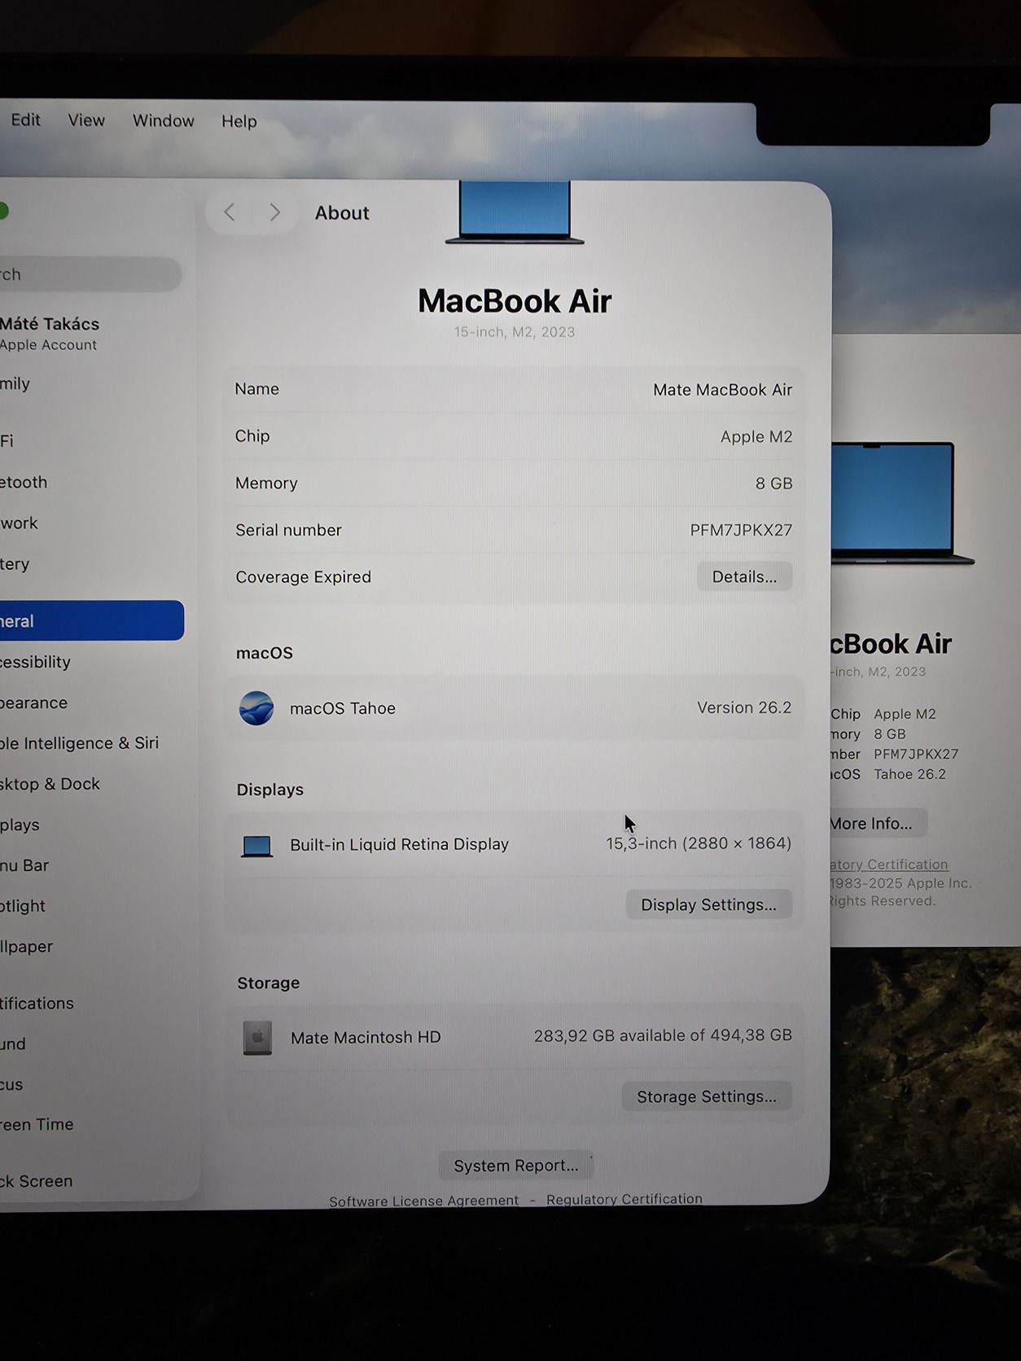
Task: Click the 15,3-inch (2880 × 1864) text
Action: (699, 843)
